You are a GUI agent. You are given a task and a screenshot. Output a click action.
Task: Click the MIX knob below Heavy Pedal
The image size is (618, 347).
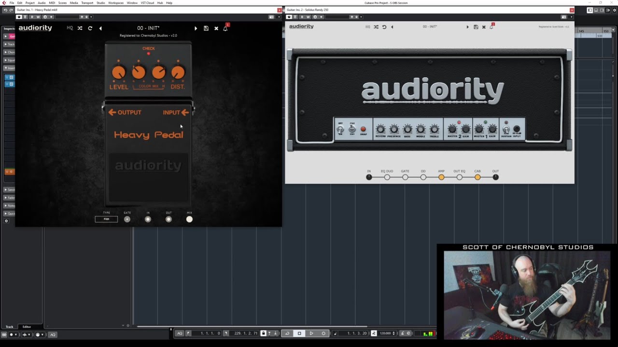(x=189, y=219)
